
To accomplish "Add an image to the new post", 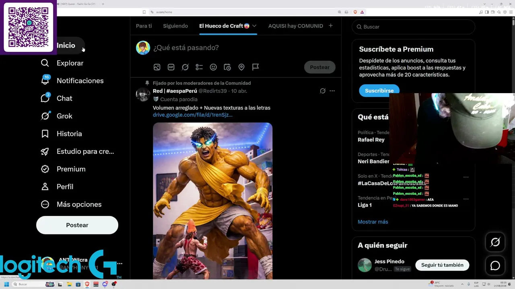I will tap(157, 67).
